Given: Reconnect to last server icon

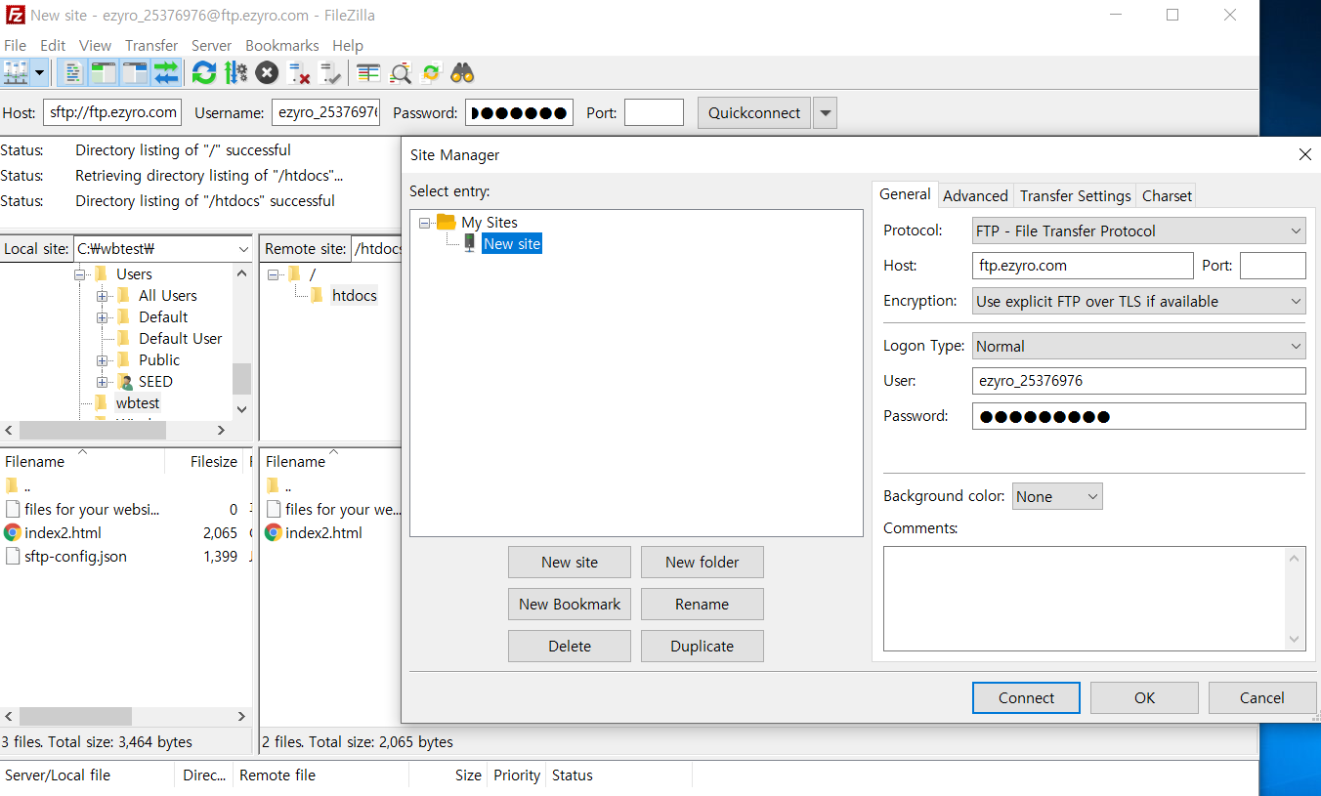Looking at the screenshot, I should [330, 72].
